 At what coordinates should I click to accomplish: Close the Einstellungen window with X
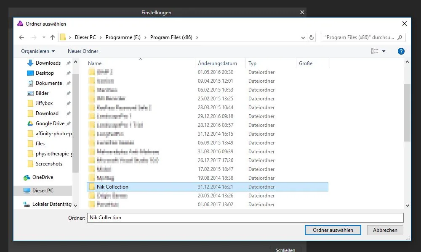point(302,12)
